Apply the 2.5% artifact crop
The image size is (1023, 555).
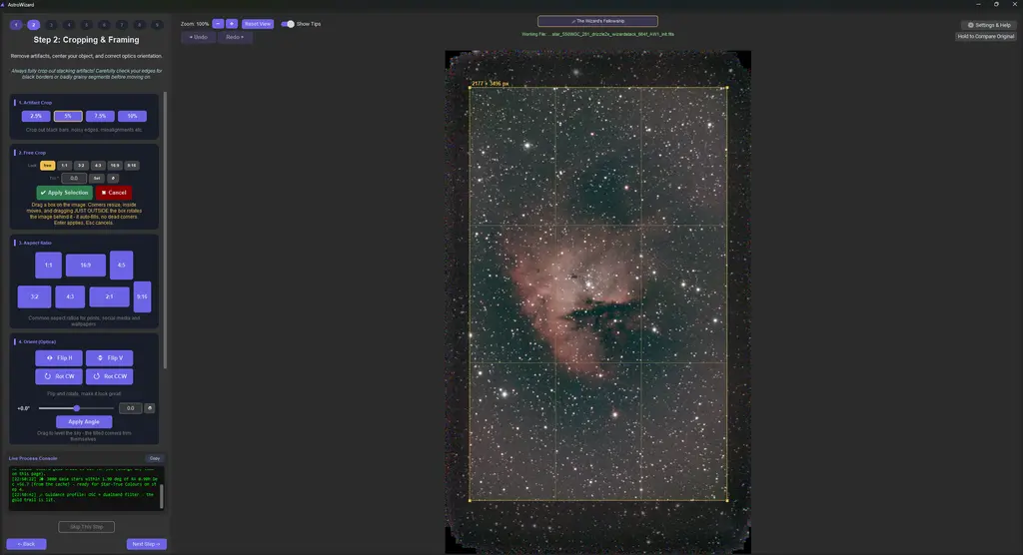point(36,116)
